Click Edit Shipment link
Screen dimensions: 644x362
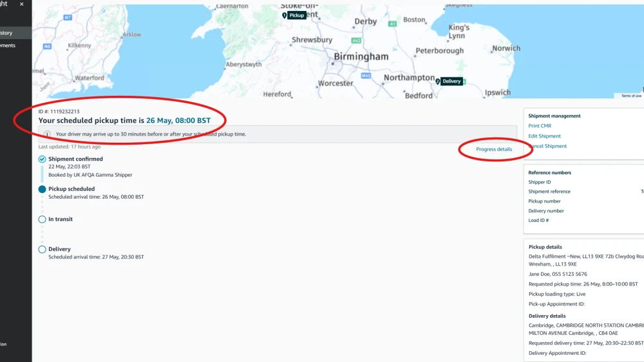tap(544, 136)
